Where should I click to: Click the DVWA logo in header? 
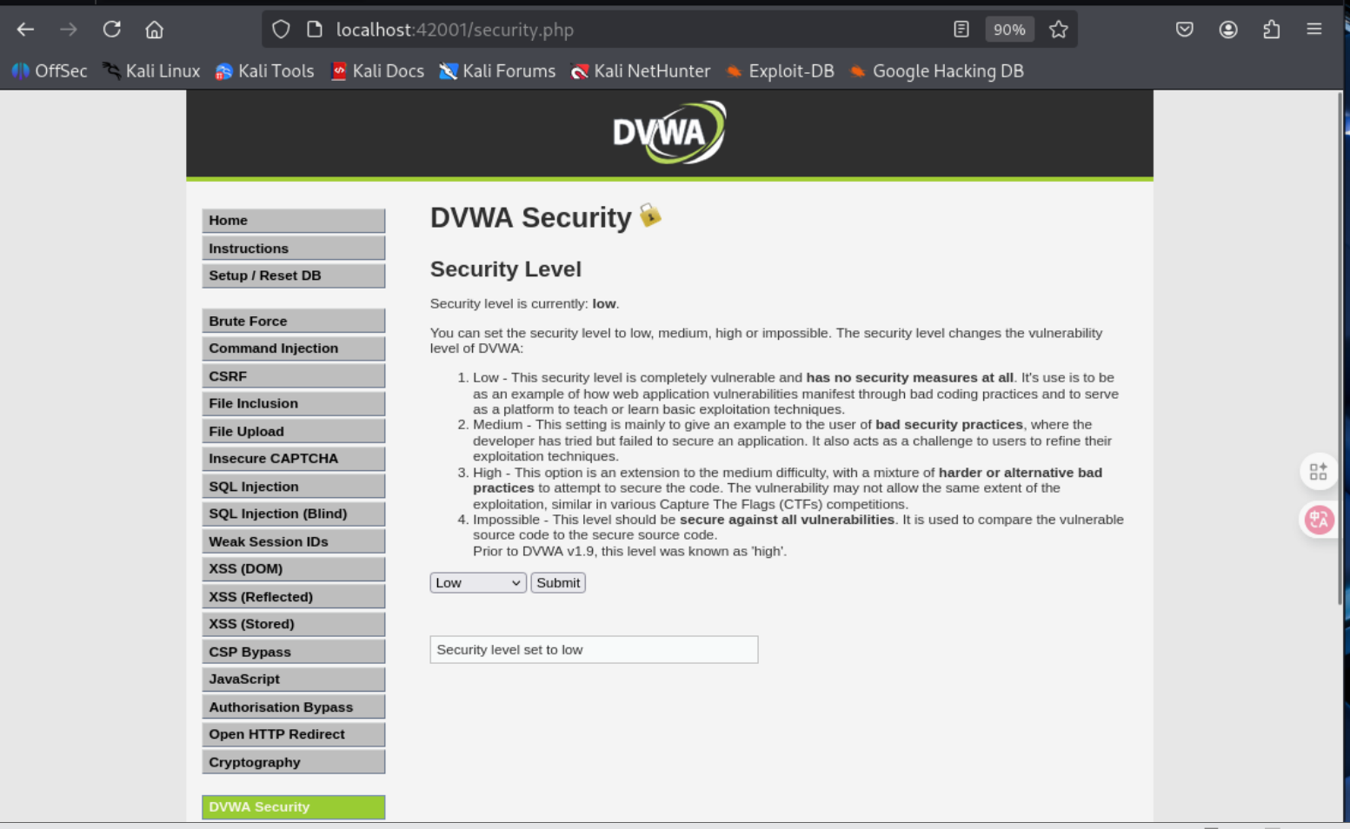(x=669, y=133)
